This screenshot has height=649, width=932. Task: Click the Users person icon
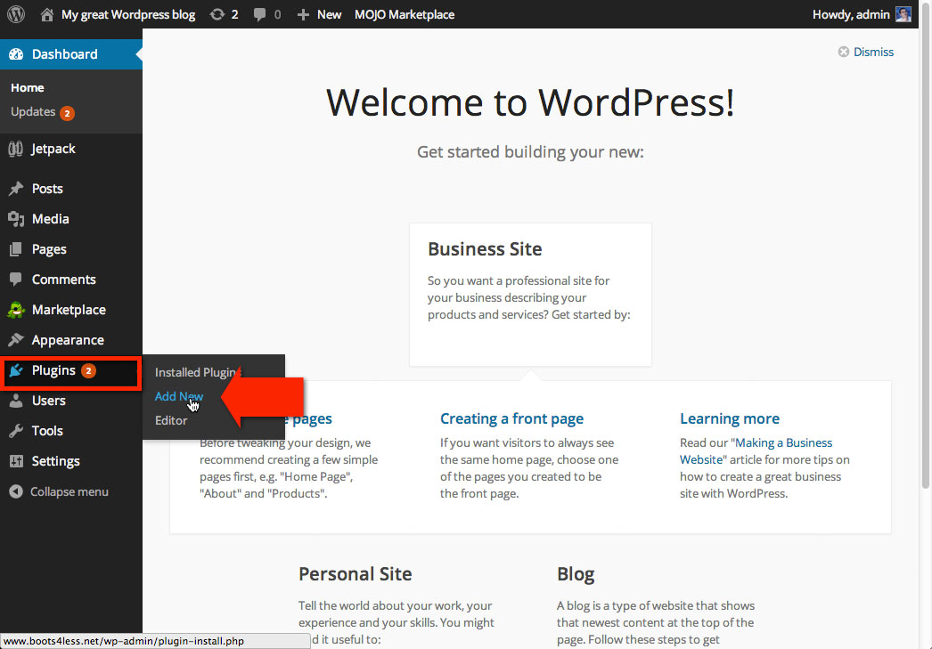[16, 401]
